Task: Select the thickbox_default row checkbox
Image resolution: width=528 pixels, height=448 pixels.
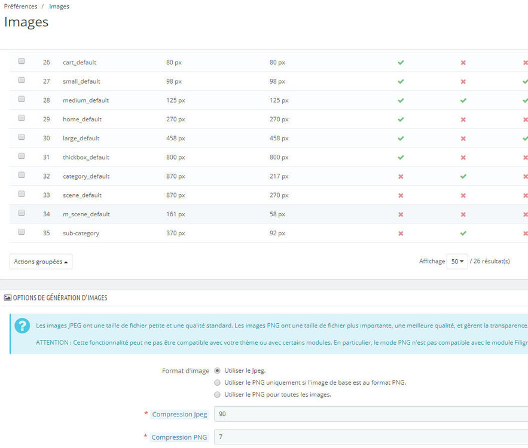Action: pyautogui.click(x=22, y=156)
